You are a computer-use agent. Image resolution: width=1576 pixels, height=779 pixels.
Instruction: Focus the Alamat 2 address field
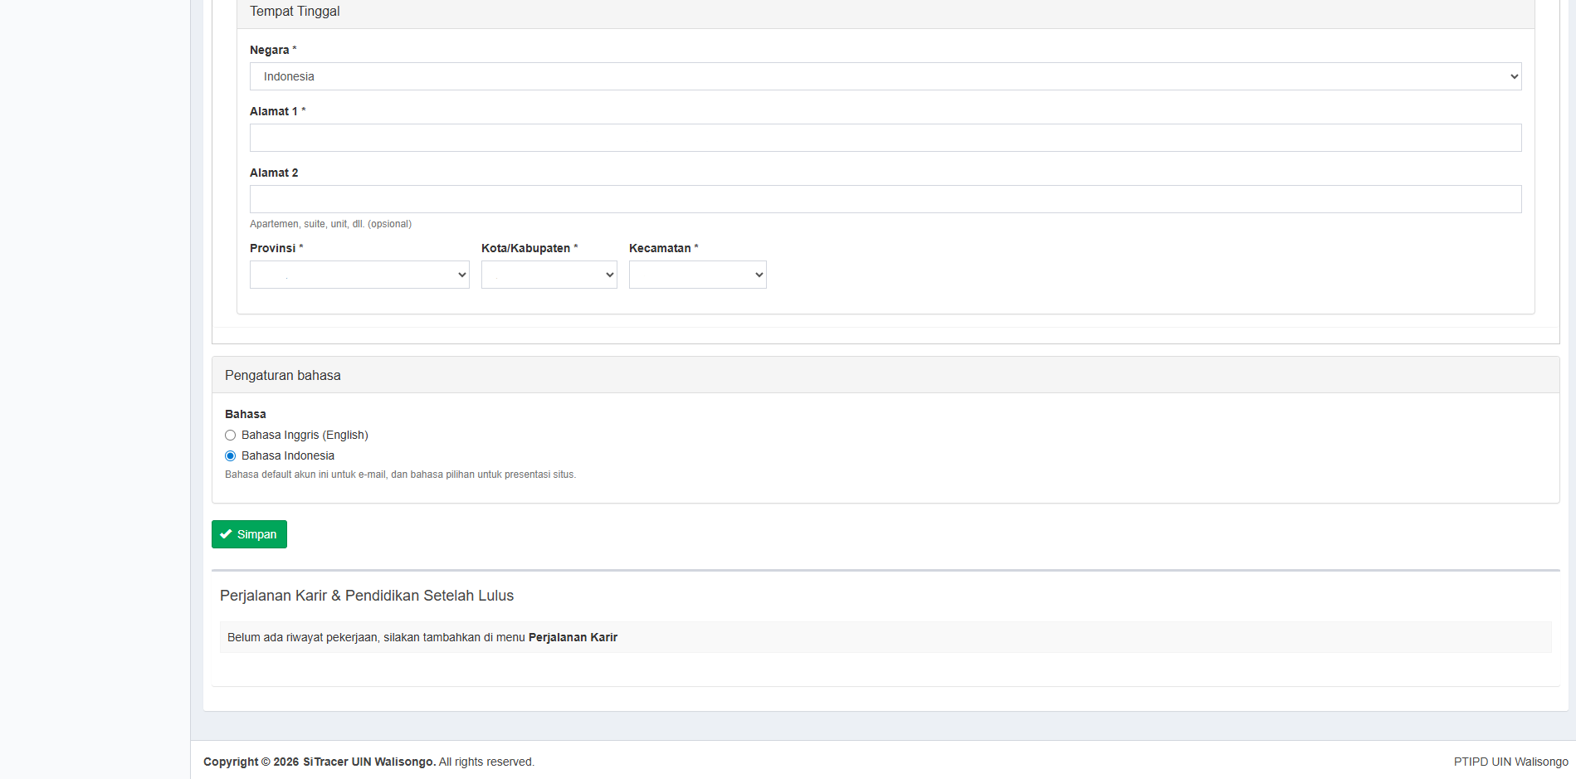885,199
